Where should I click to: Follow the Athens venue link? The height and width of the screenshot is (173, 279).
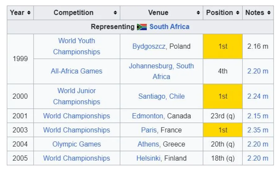pyautogui.click(x=148, y=144)
